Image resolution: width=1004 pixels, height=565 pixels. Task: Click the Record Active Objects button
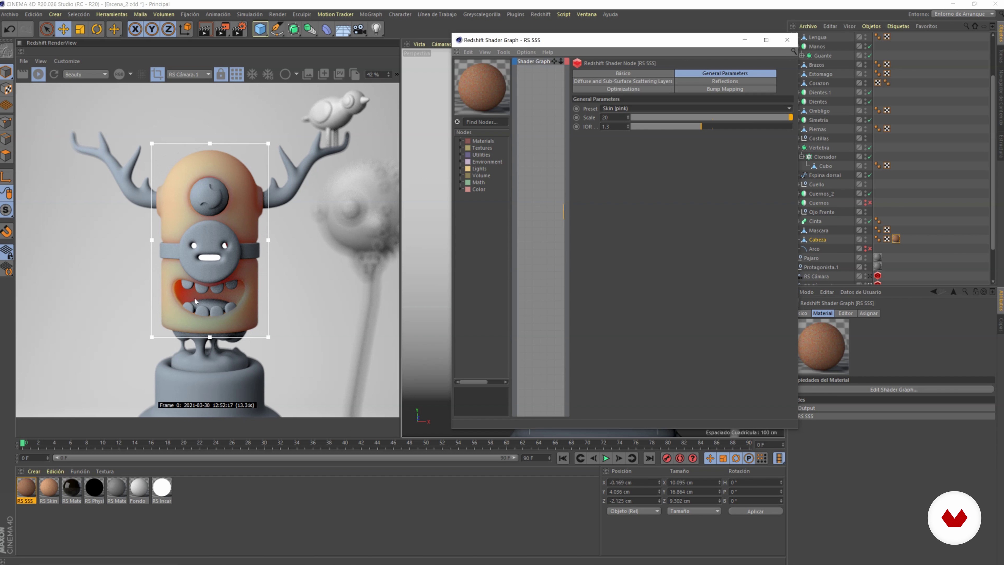point(667,459)
